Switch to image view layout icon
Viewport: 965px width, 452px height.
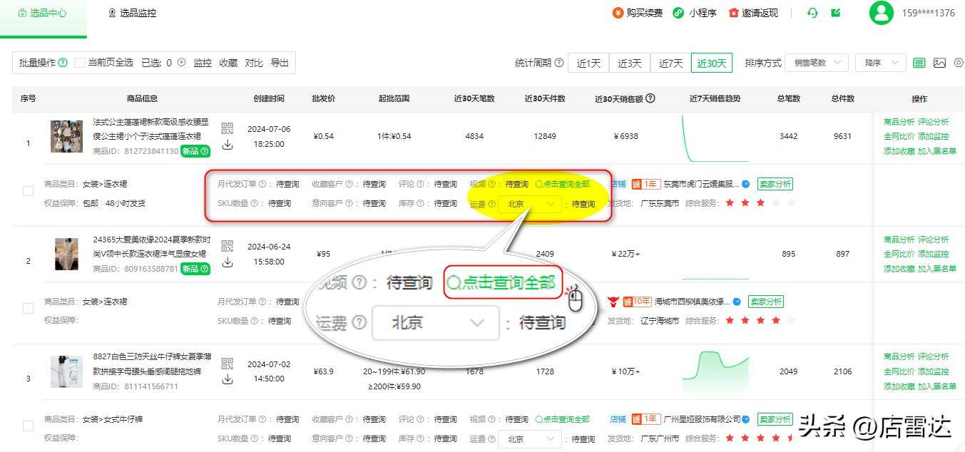point(939,63)
